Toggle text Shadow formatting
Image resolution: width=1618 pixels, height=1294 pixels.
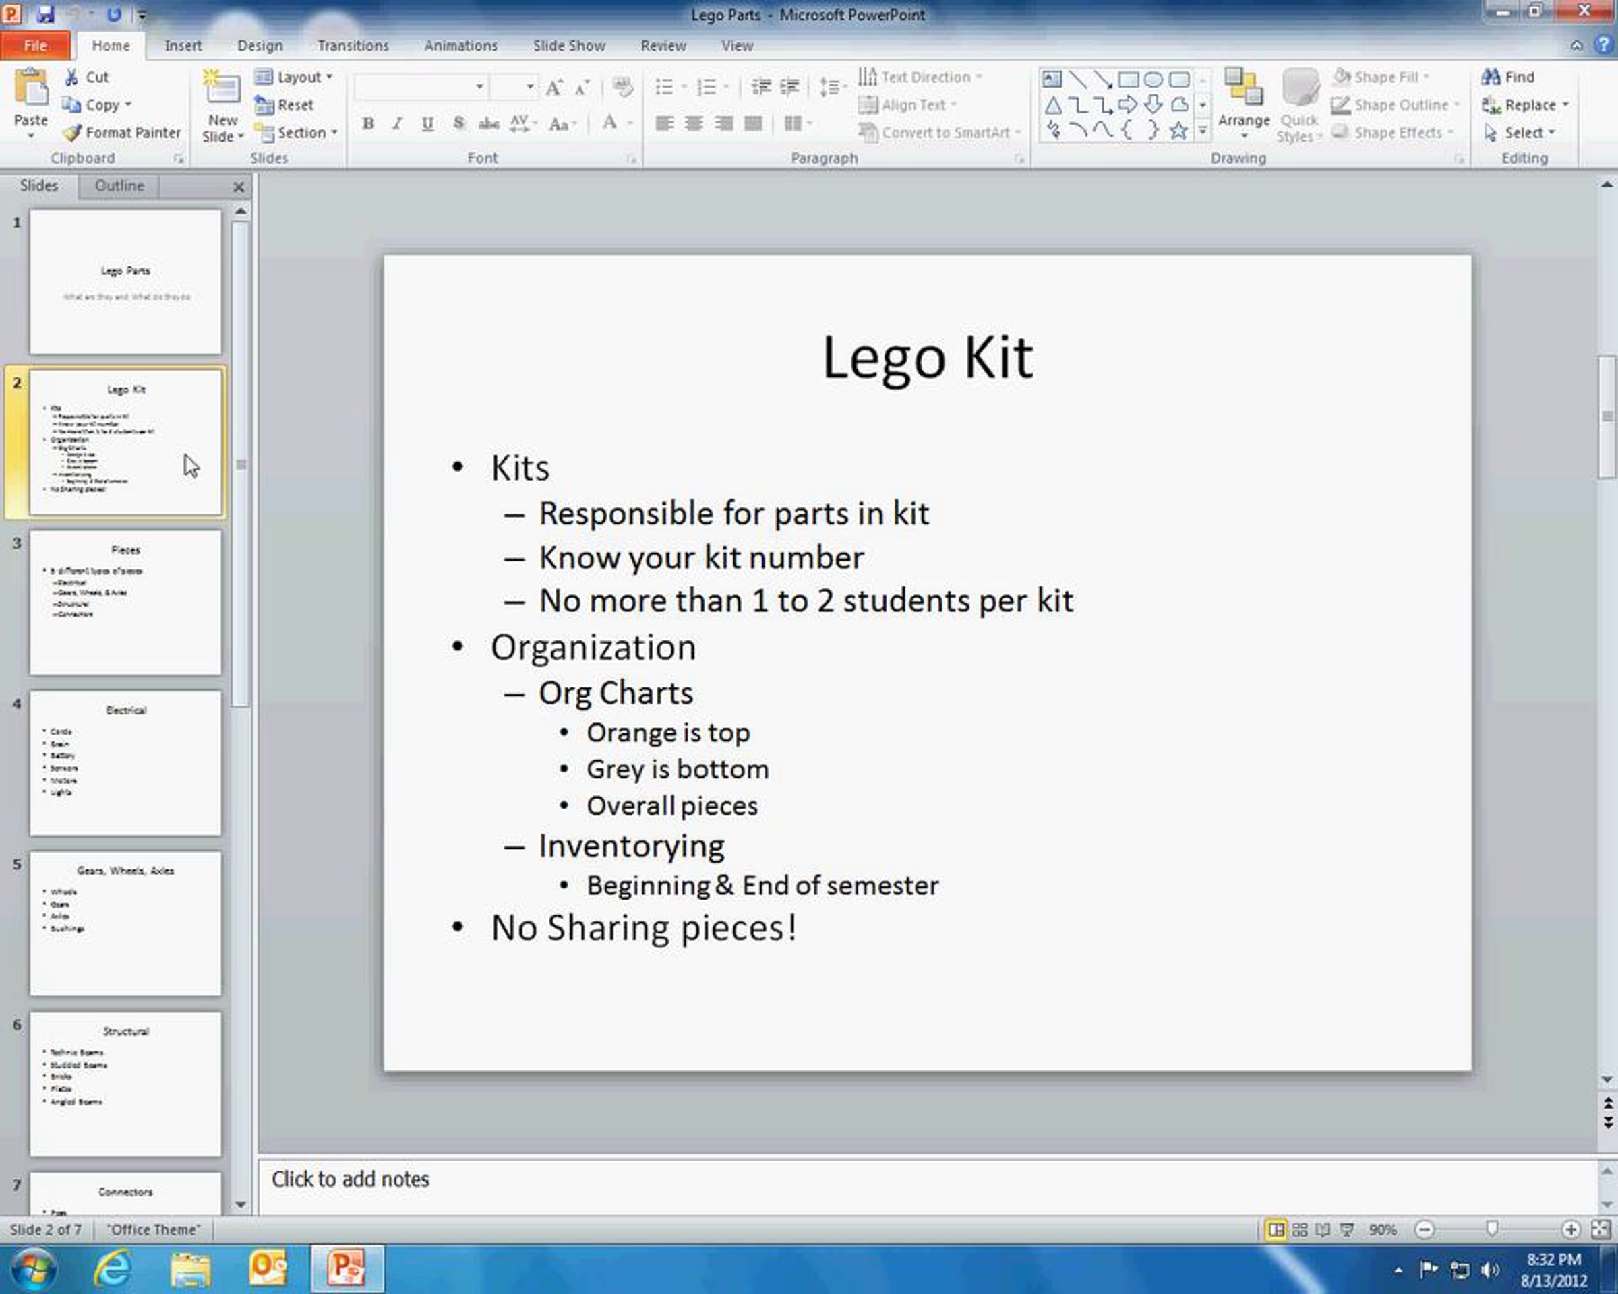458,124
